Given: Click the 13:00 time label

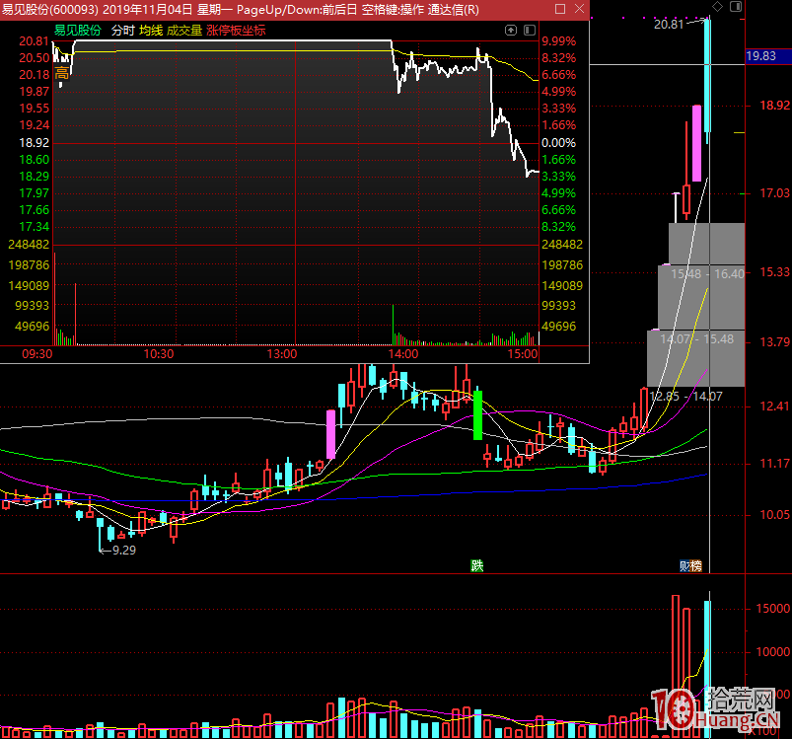Looking at the screenshot, I should coord(282,354).
